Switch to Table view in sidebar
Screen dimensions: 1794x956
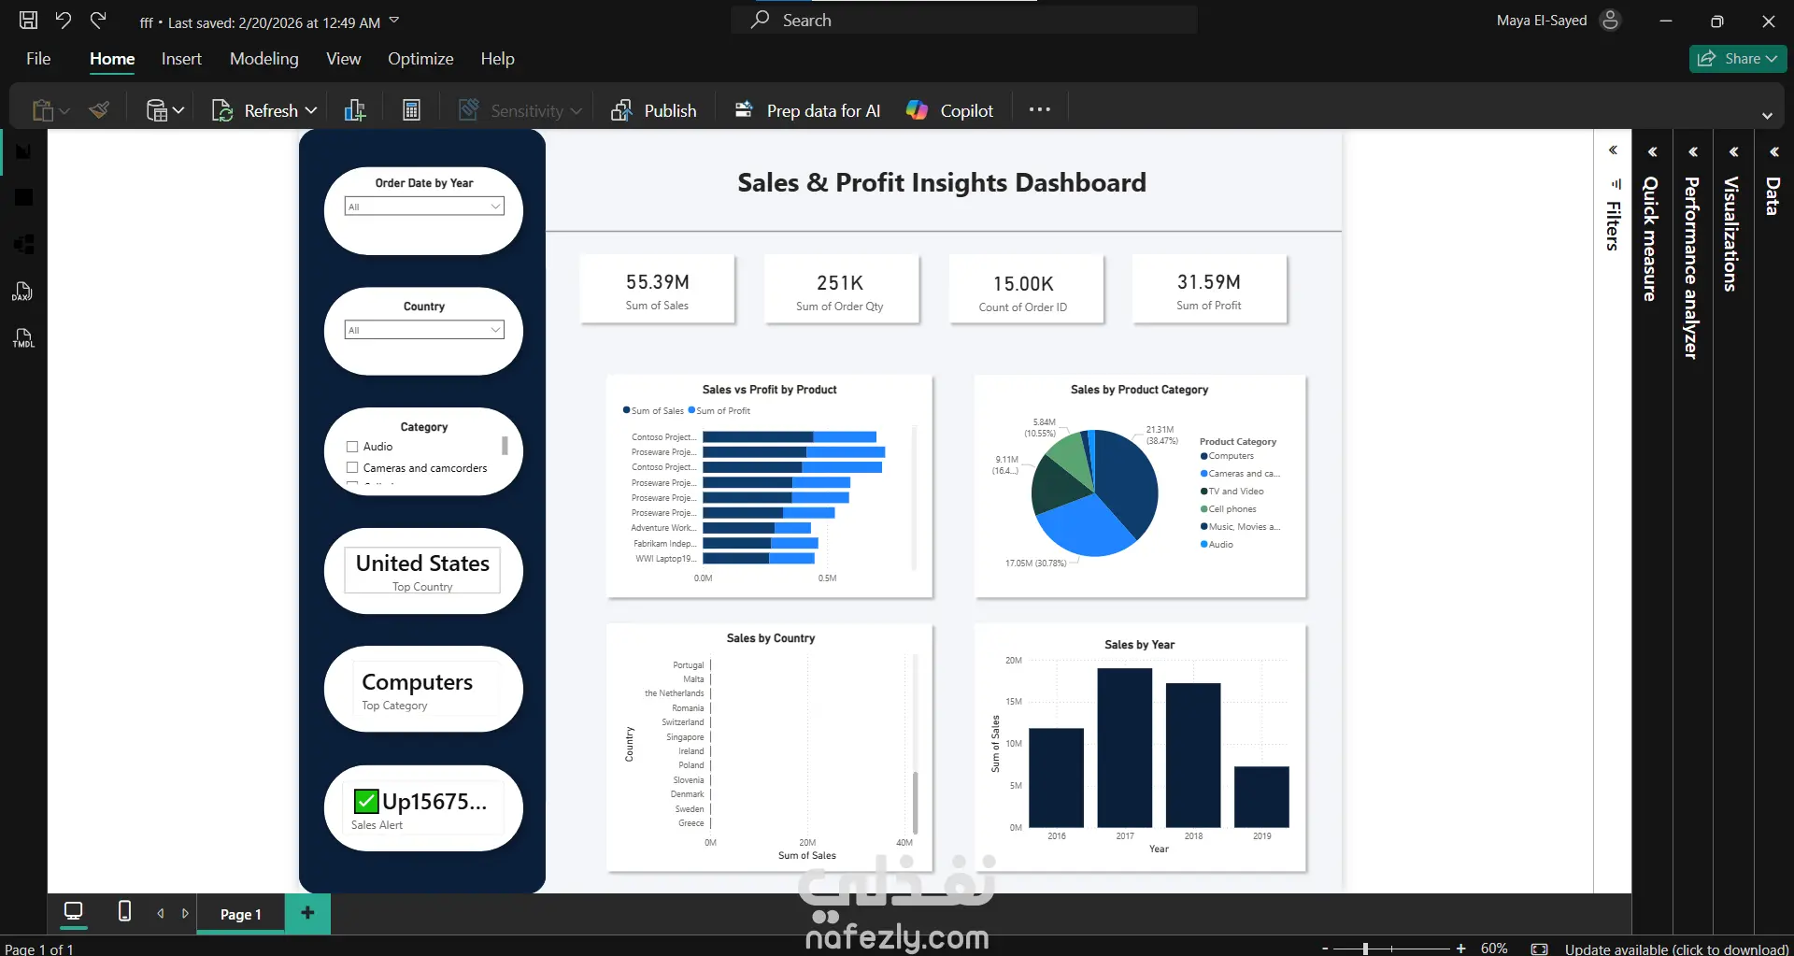23,197
